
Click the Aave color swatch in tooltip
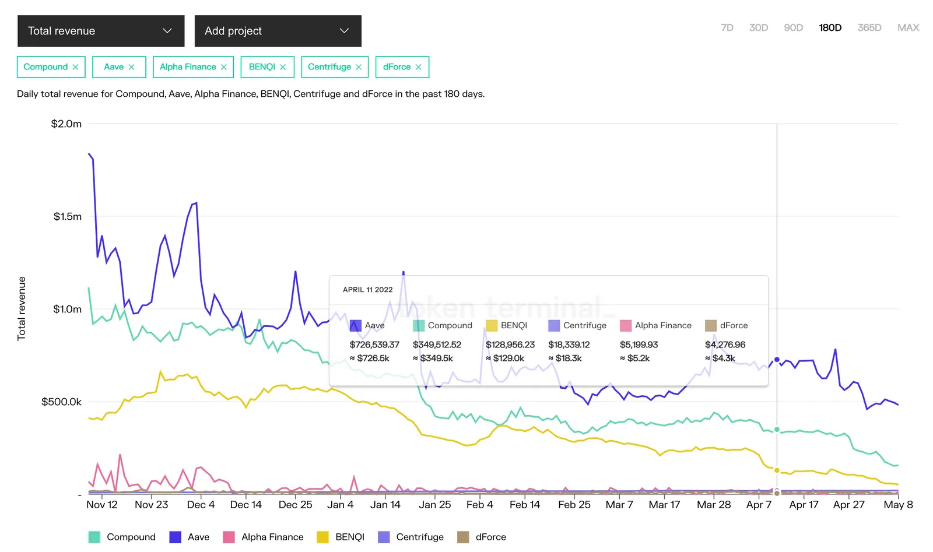356,325
